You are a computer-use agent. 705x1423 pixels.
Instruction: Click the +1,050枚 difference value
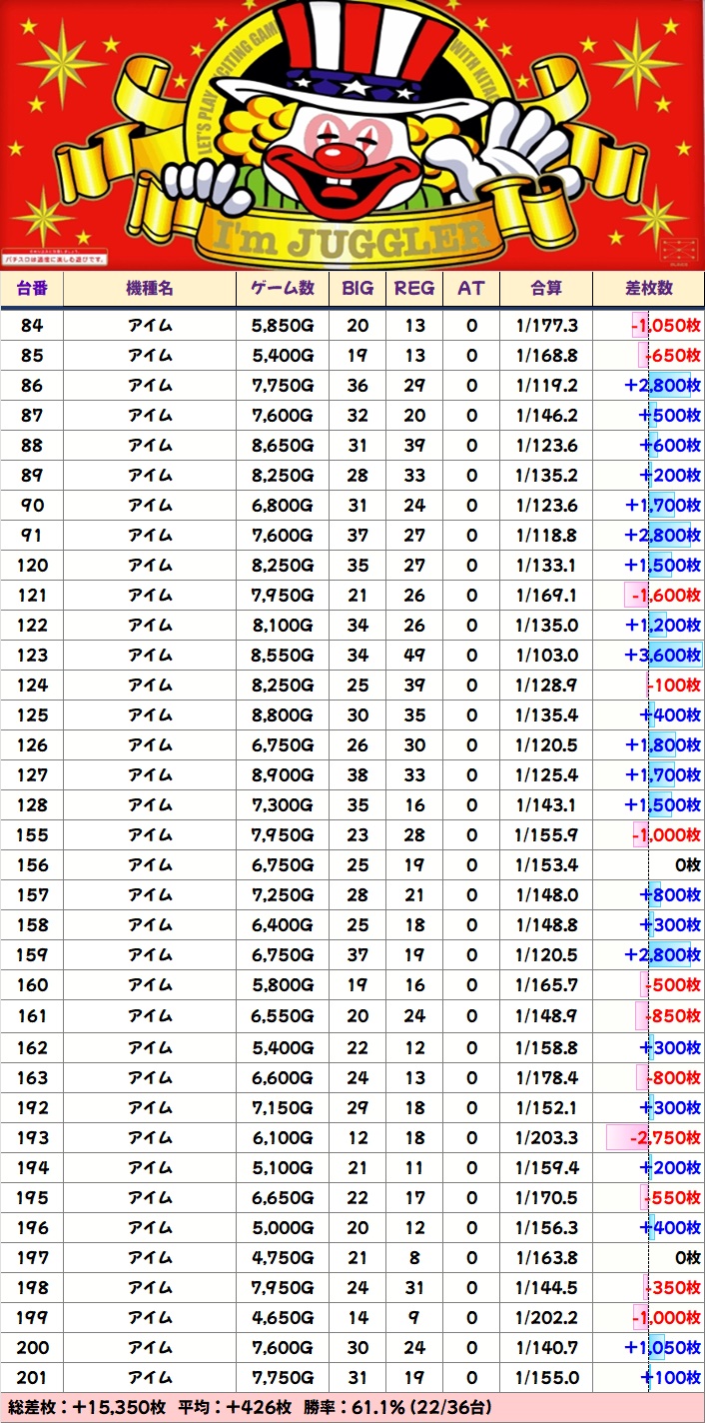664,1347
